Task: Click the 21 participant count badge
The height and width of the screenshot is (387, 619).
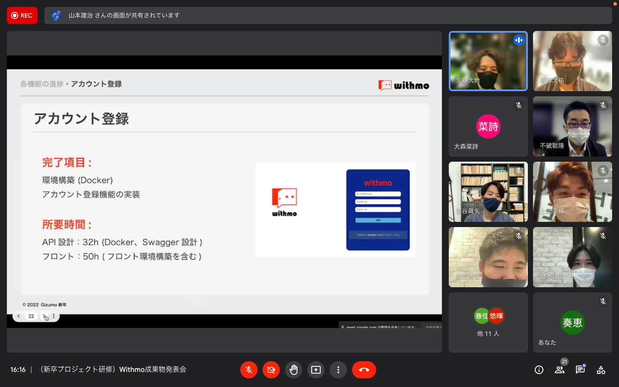Action: (564, 362)
